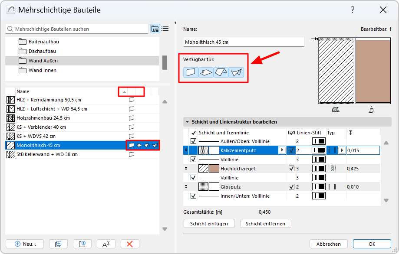The image size is (399, 254).
Task: Switch to flat list view
Action: [x=165, y=29]
